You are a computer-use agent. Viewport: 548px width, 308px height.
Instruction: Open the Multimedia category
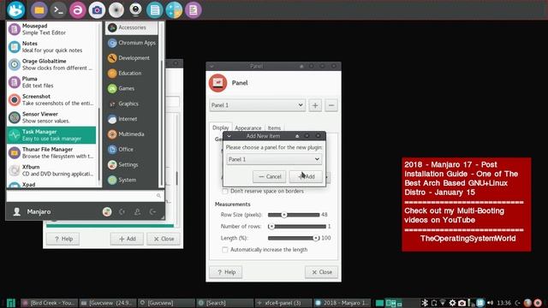point(131,134)
